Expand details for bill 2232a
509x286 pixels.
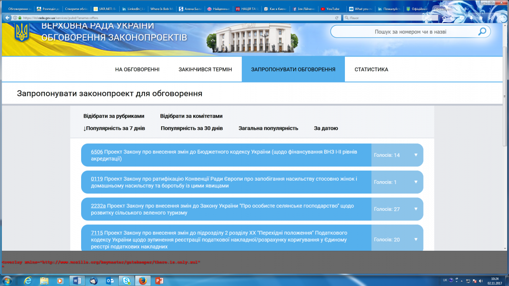point(416,209)
